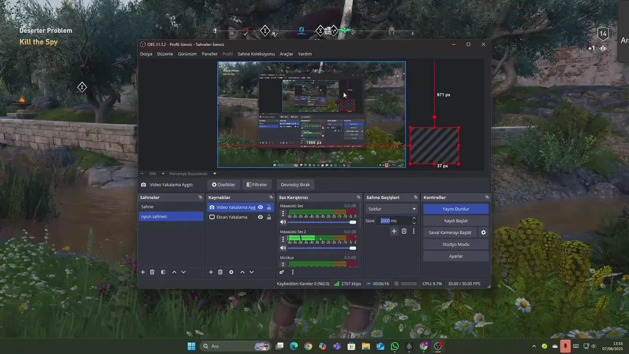This screenshot has width=629, height=354.
Task: Move scene up in Sahneler panel
Action: [174, 272]
